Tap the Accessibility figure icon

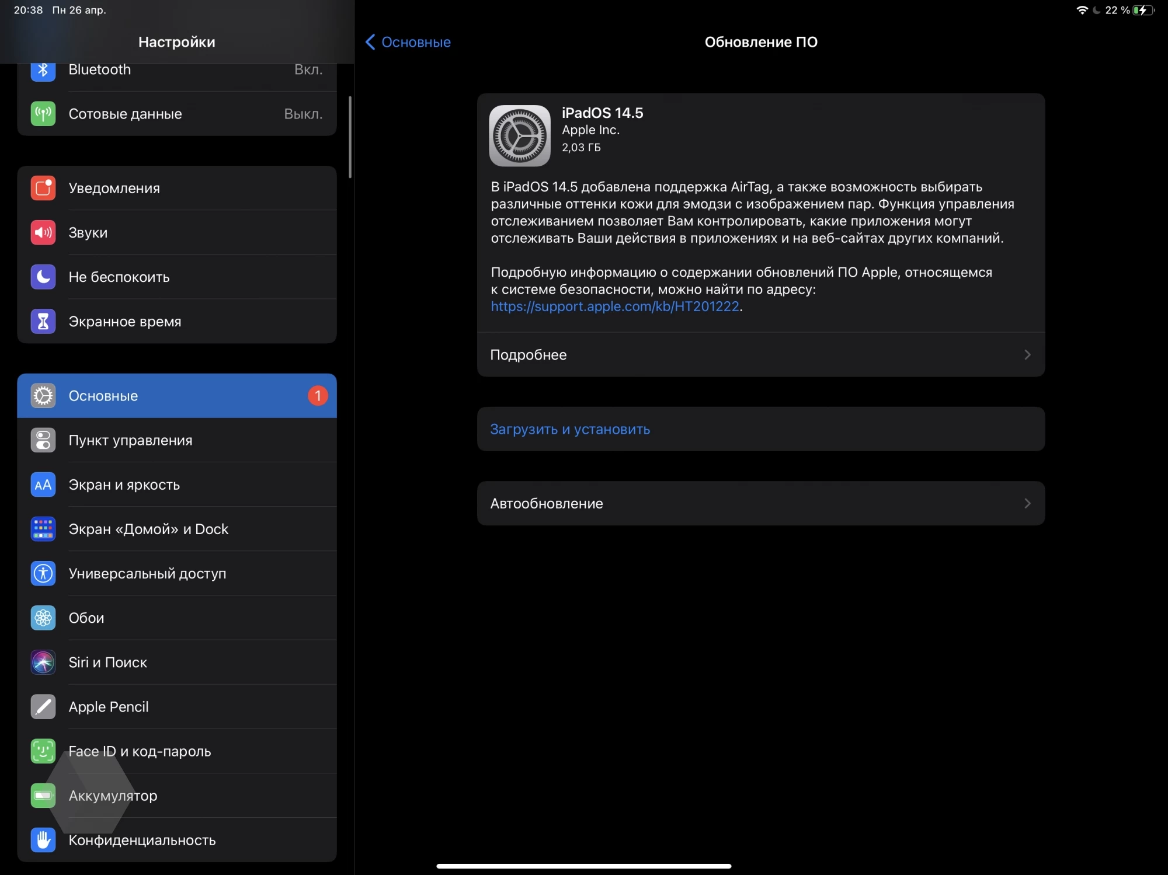[x=43, y=573]
